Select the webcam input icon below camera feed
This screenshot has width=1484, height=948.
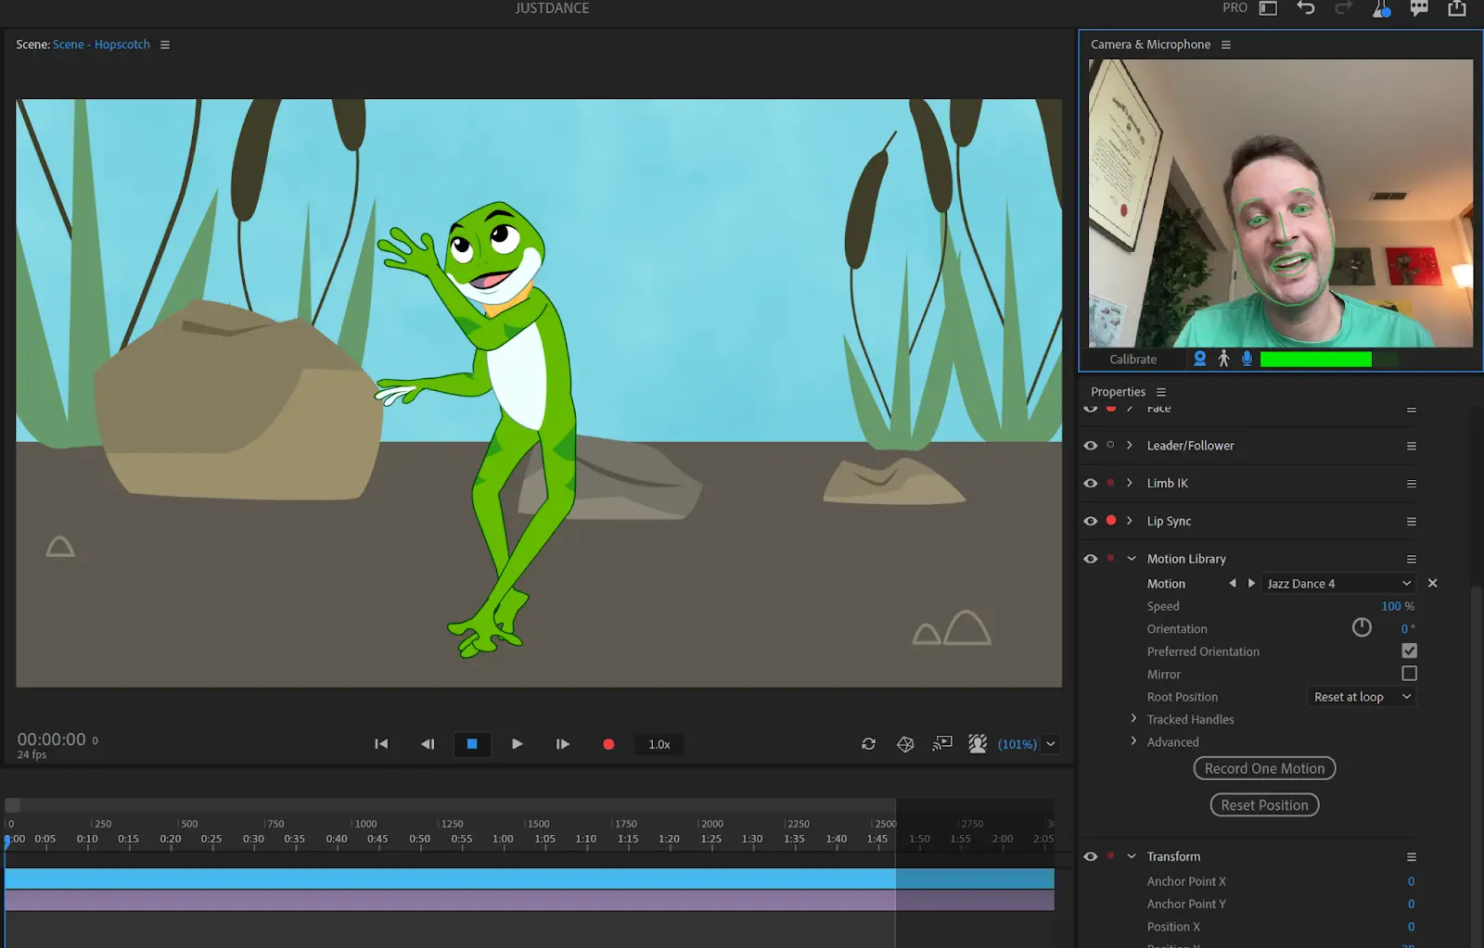(x=1200, y=359)
